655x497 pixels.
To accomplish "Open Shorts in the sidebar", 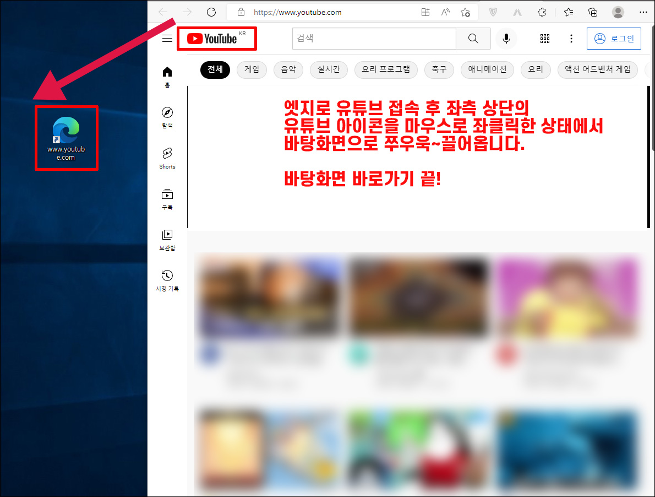I will tap(167, 158).
